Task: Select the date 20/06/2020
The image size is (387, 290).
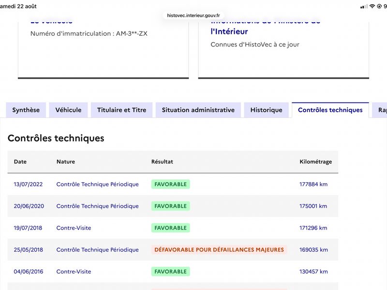Action: coord(29,206)
